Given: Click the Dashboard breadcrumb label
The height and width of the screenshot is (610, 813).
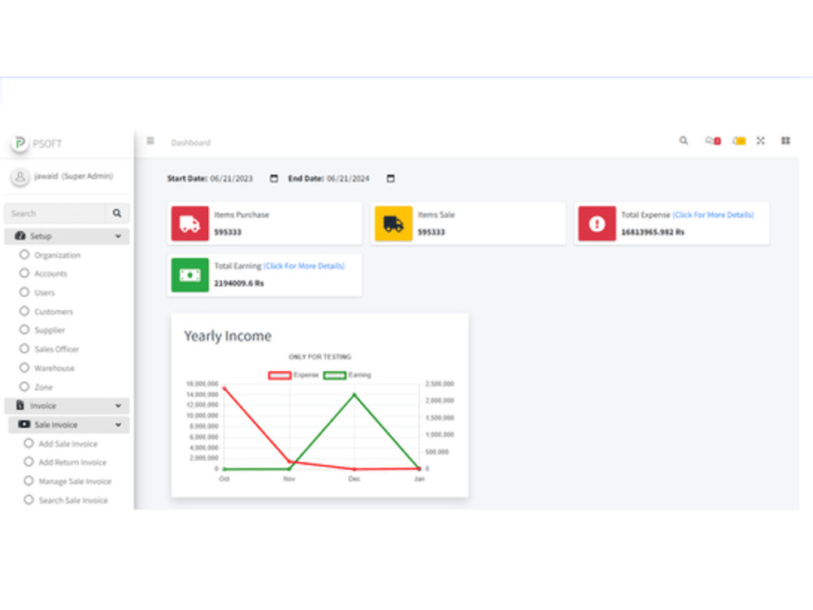Looking at the screenshot, I should [191, 142].
